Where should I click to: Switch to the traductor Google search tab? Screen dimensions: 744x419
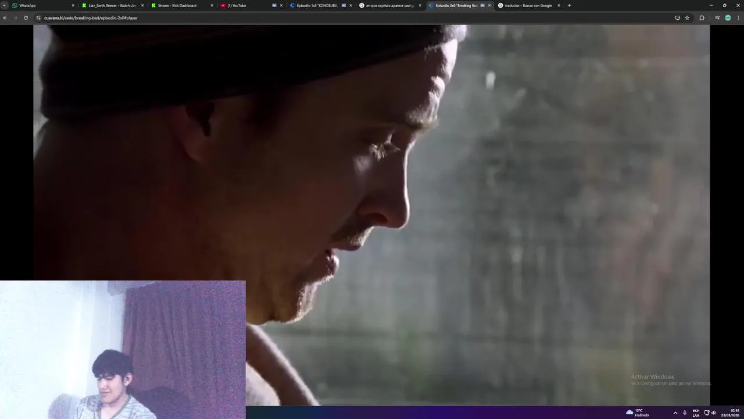tap(528, 5)
